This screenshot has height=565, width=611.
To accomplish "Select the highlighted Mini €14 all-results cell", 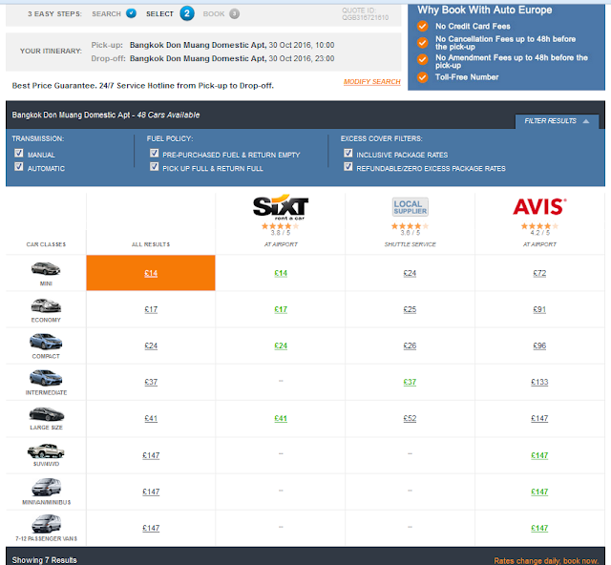I will click(151, 273).
